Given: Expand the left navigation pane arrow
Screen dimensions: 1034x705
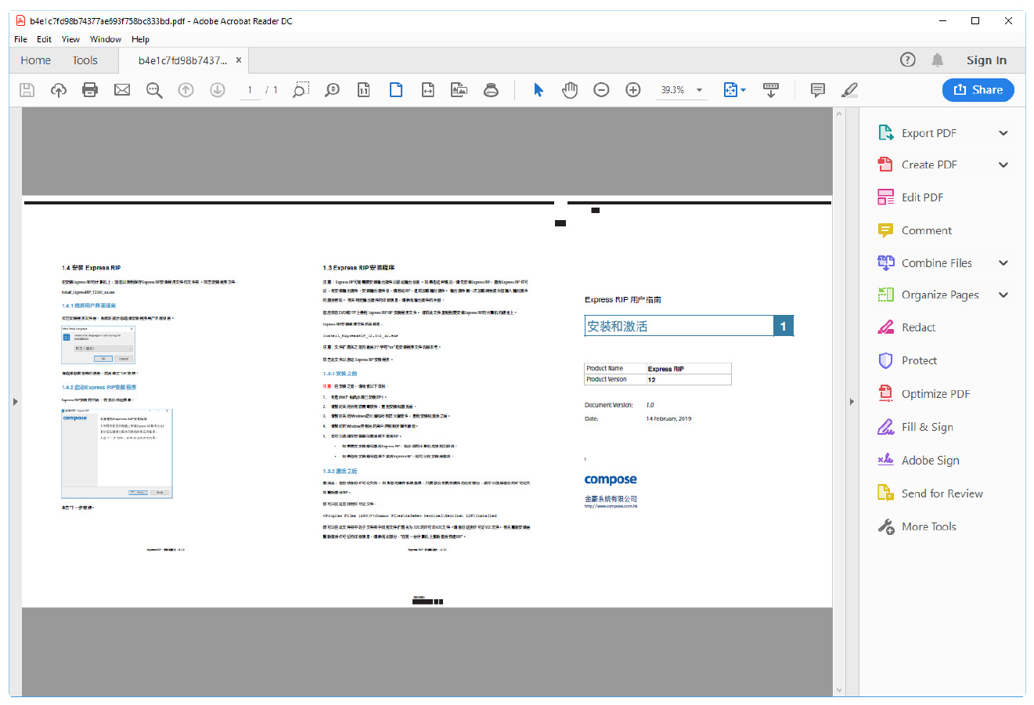Looking at the screenshot, I should tap(15, 402).
